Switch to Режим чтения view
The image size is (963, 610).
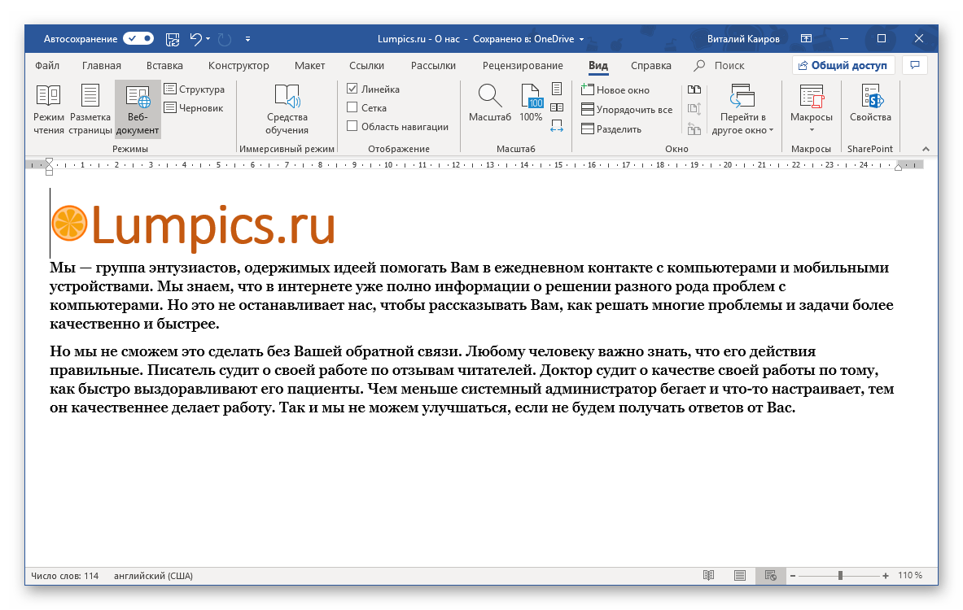tap(49, 109)
